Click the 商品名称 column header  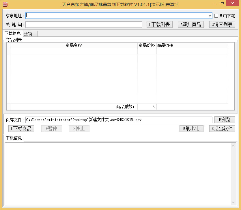(x=74, y=45)
